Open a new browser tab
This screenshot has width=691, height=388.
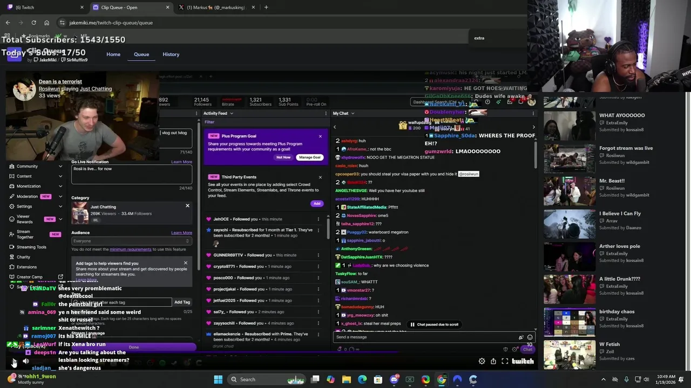tap(266, 7)
